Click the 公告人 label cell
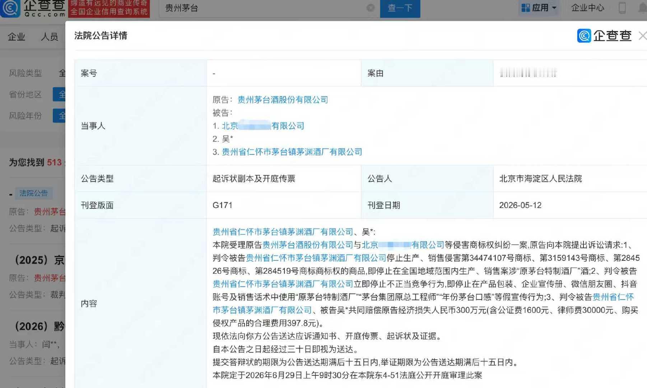 pos(427,179)
